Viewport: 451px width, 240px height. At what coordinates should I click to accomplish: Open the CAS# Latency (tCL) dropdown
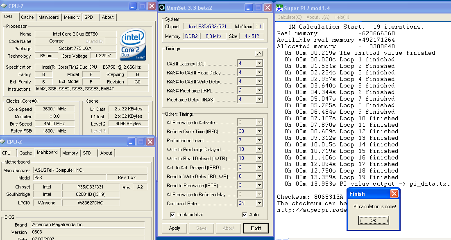259,63
